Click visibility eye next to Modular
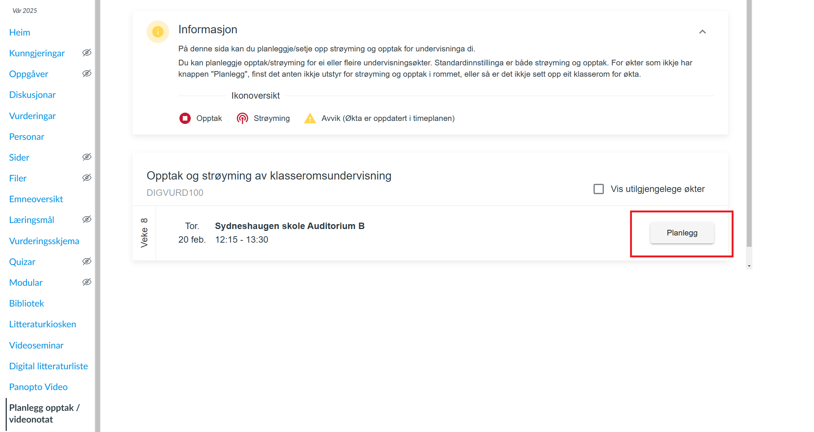Image resolution: width=814 pixels, height=432 pixels. (87, 282)
